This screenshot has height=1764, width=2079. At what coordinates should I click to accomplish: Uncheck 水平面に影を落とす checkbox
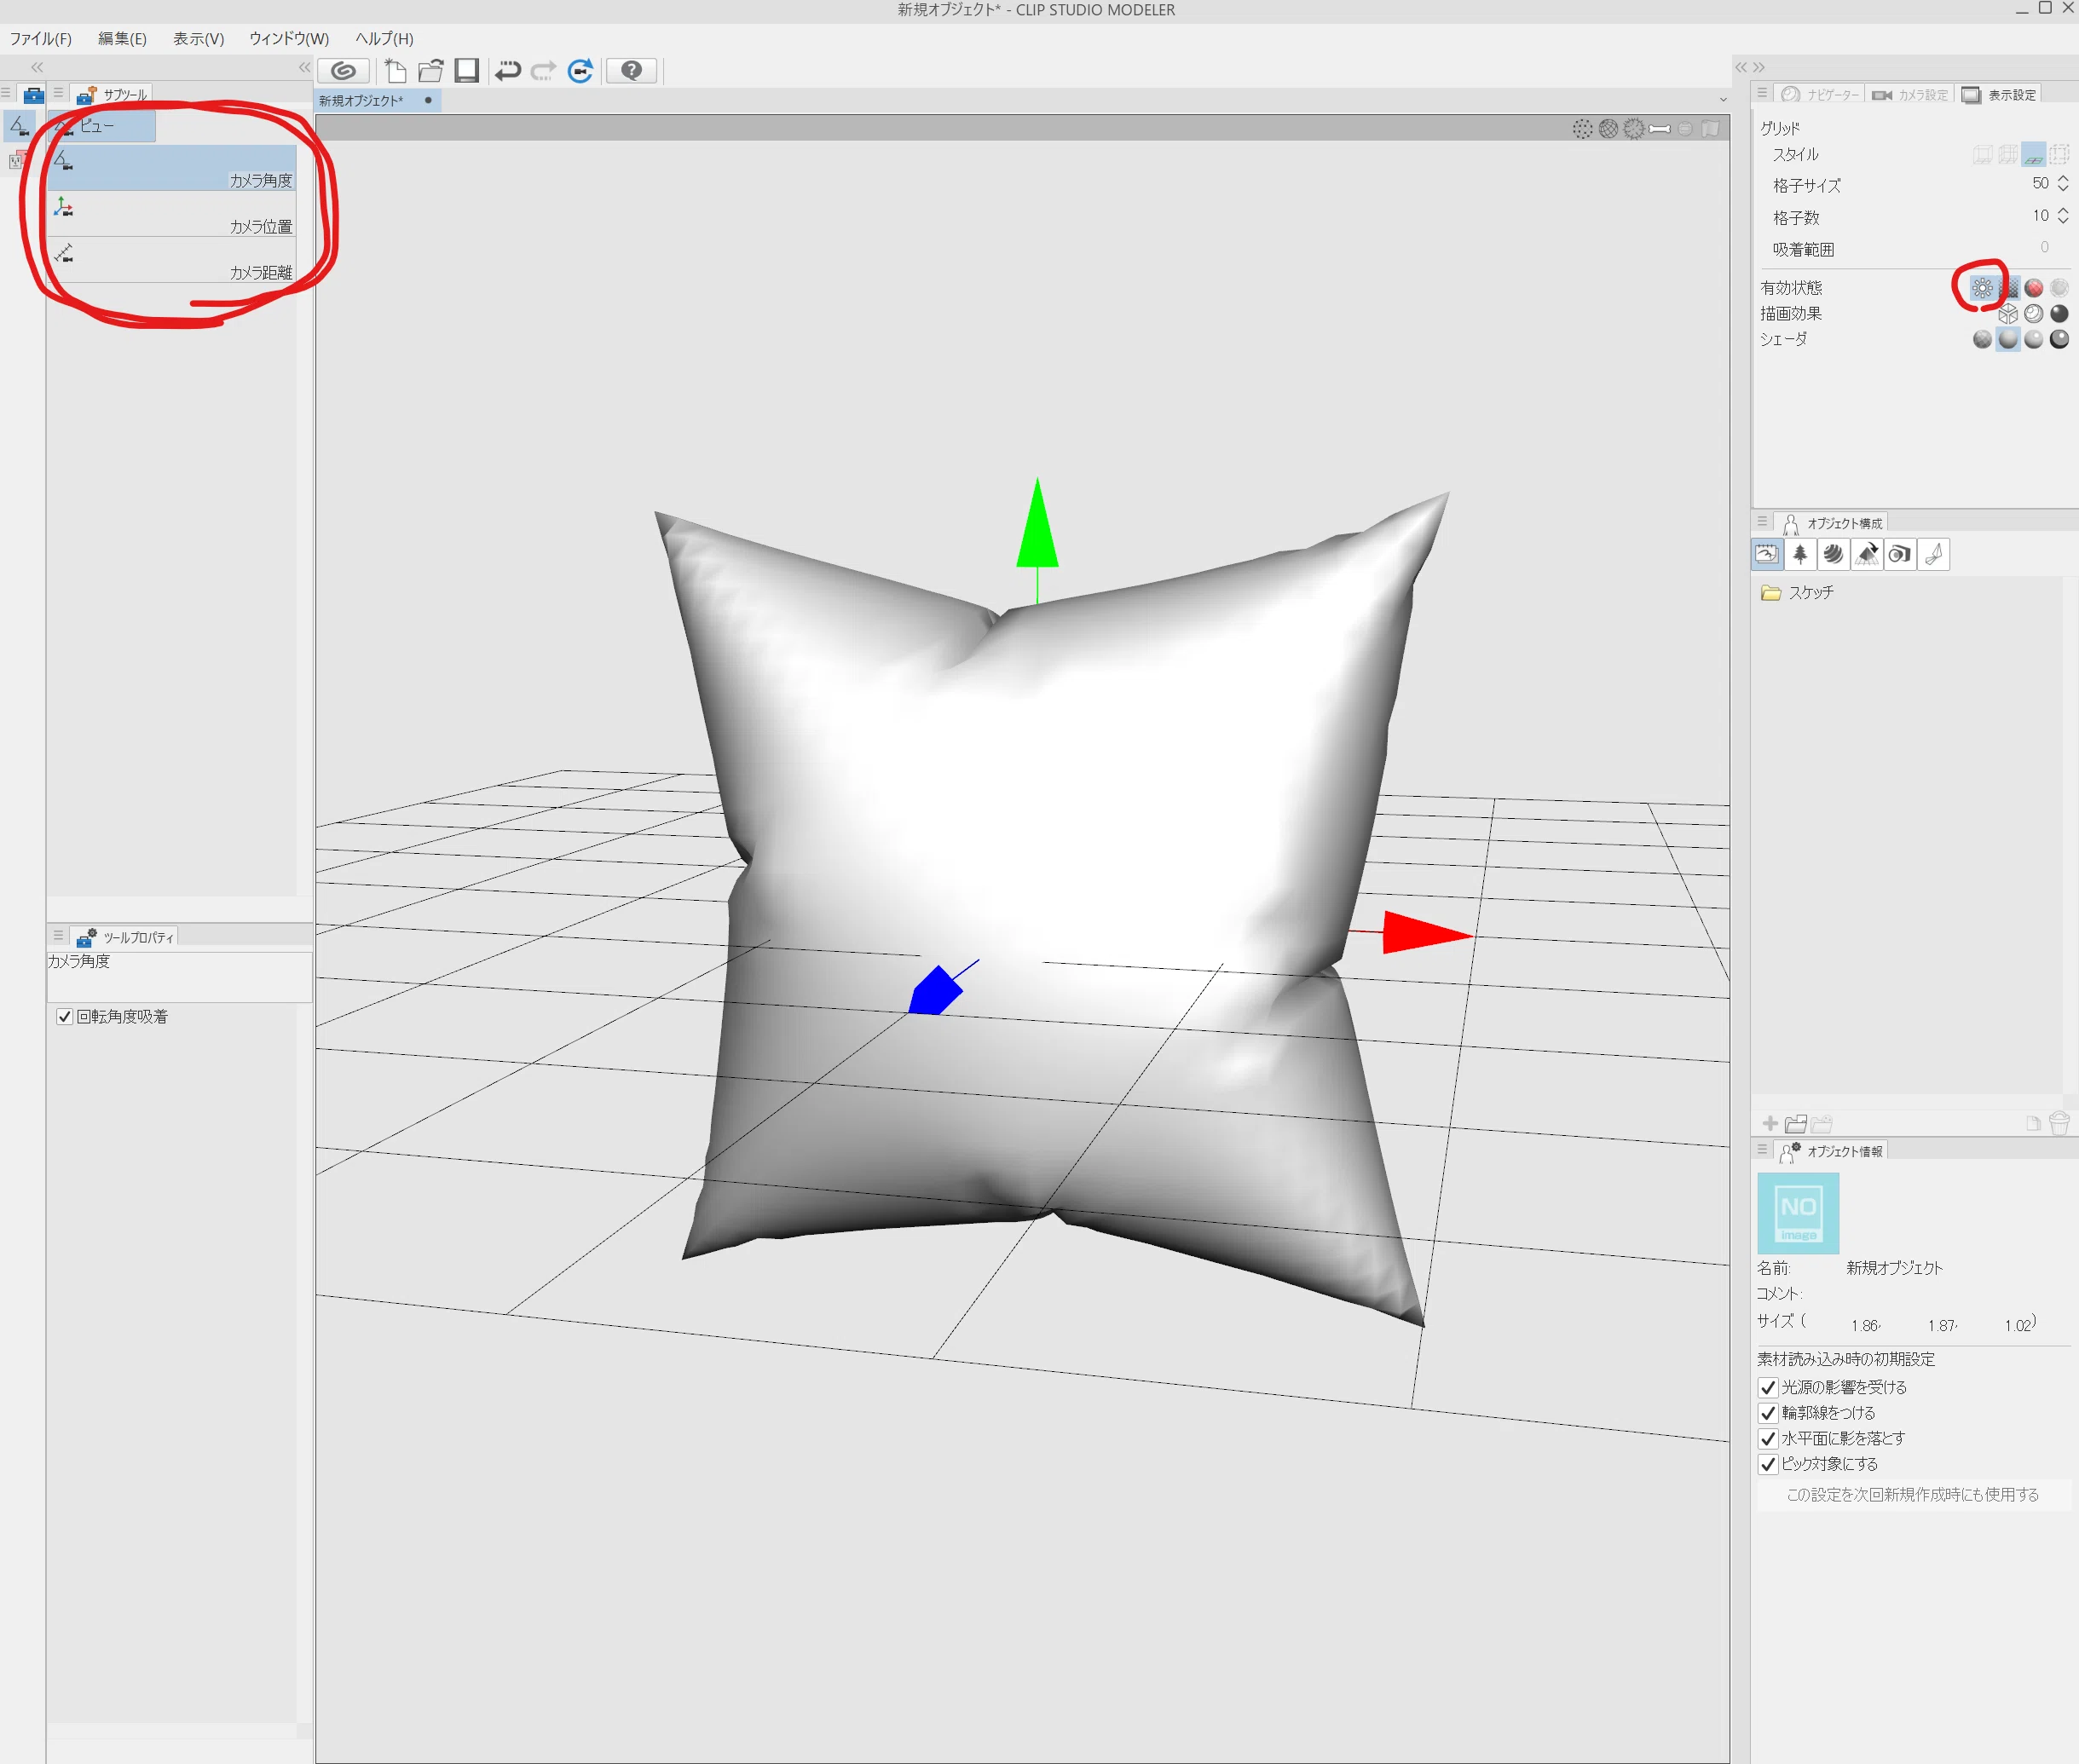[x=1768, y=1439]
